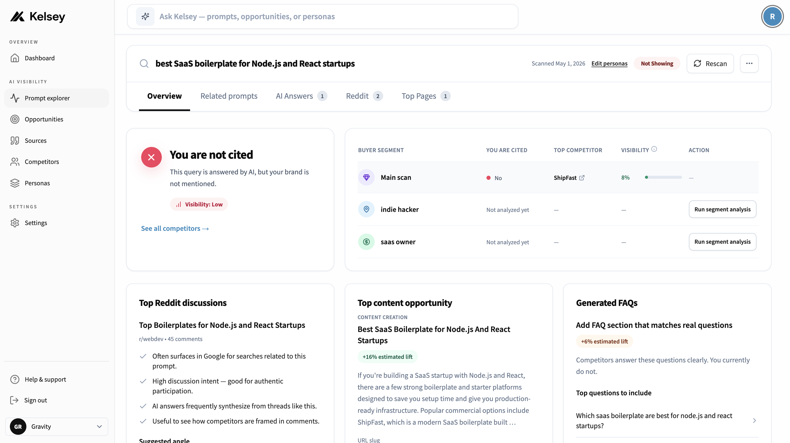The height and width of the screenshot is (443, 790).
Task: Click the Opportunities target icon
Action: point(15,119)
